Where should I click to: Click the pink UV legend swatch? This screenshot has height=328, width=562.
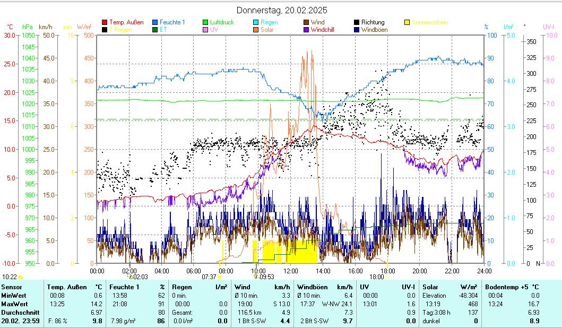(205, 30)
